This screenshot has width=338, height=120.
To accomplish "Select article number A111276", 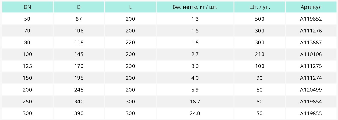I will (x=311, y=31).
